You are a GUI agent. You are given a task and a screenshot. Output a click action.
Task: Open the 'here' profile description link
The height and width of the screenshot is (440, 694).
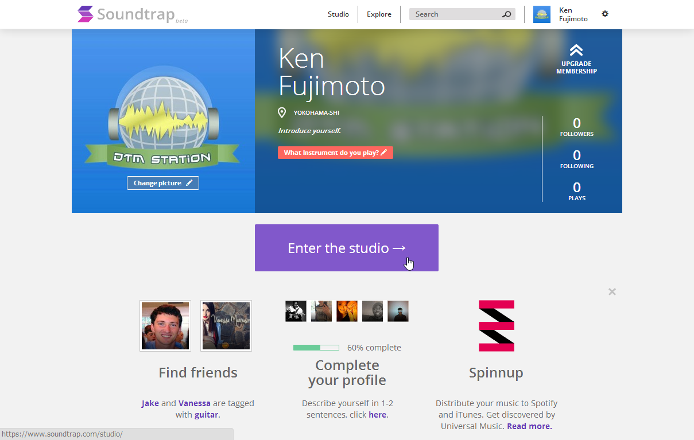pyautogui.click(x=377, y=415)
